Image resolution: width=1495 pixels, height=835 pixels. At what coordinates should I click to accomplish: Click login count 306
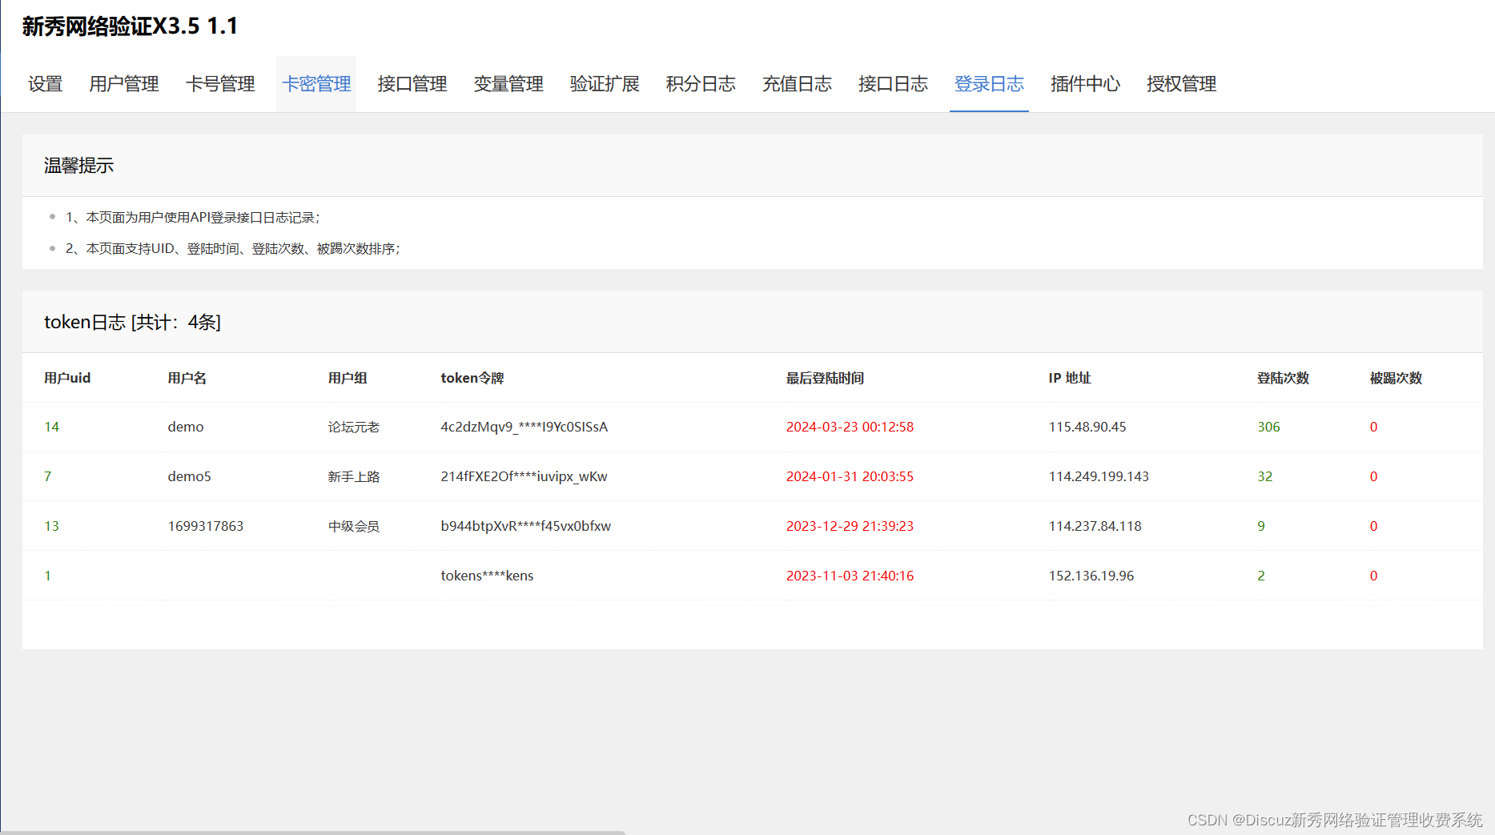tap(1268, 427)
